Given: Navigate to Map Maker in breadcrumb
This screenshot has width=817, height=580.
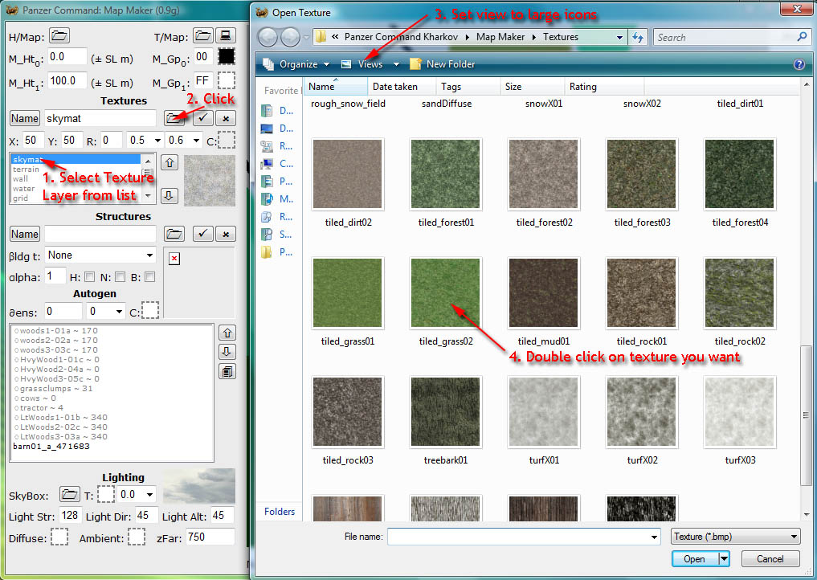Looking at the screenshot, I should pyautogui.click(x=500, y=37).
